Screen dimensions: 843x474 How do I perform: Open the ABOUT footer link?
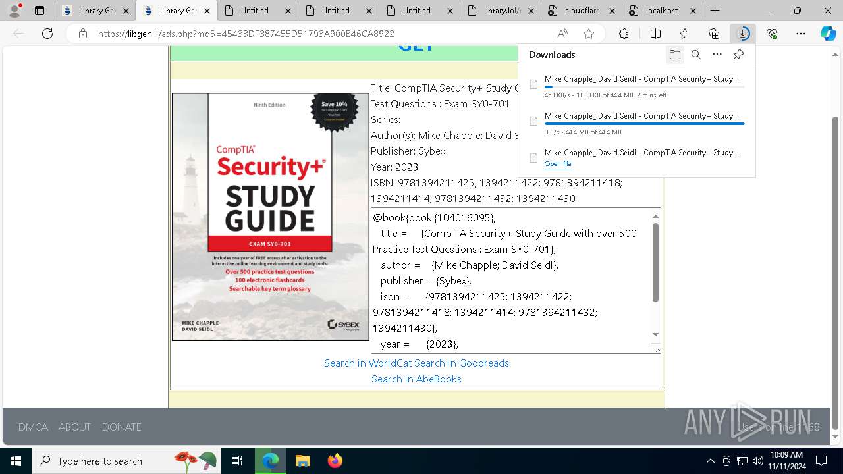point(74,427)
